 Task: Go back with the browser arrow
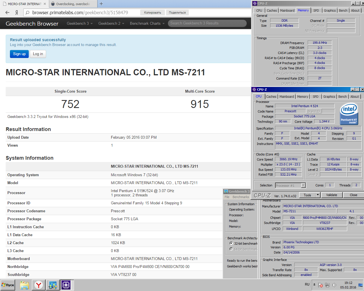7,13
